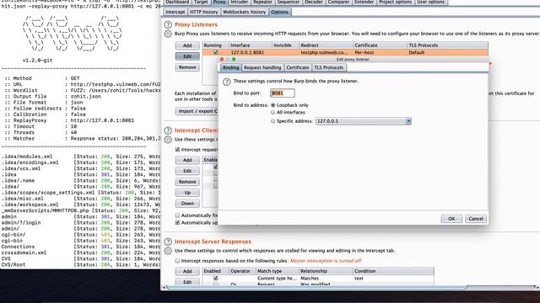
Task: Toggle Automatically update checkbox
Action: [177, 222]
